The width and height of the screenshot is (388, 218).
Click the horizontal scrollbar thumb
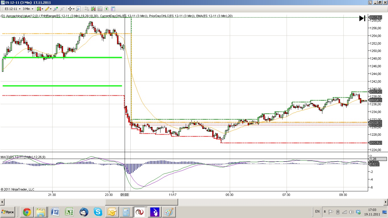coord(141,202)
